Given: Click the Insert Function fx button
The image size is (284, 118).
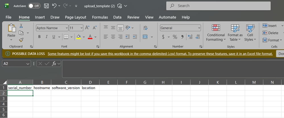Looking at the screenshot, I should pyautogui.click(x=54, y=64).
